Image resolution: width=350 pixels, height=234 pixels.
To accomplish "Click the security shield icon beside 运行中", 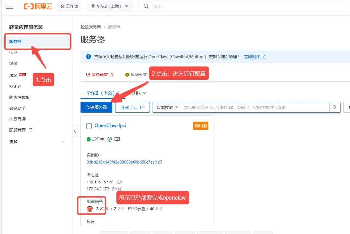I will click(110, 139).
